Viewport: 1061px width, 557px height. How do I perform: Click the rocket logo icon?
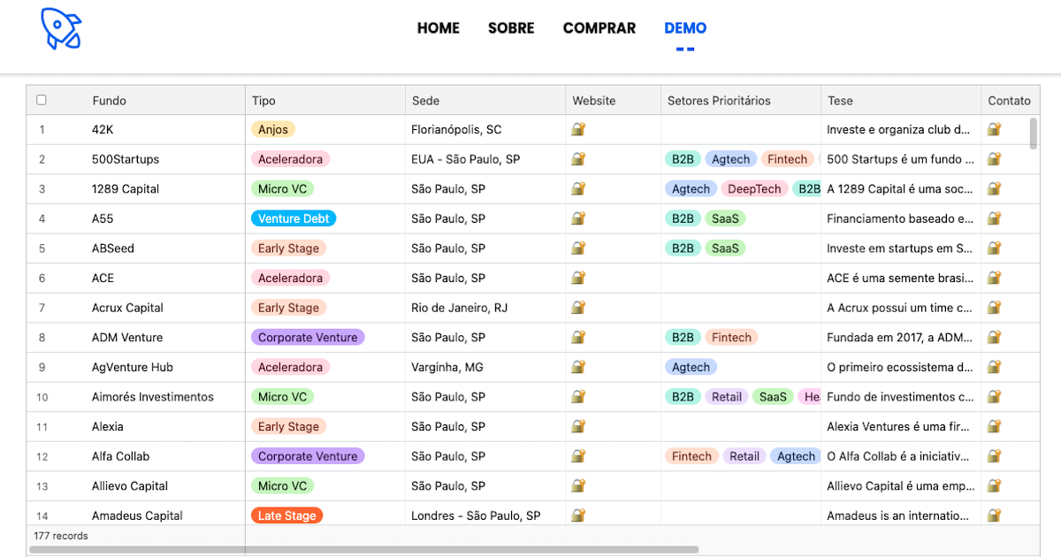click(x=61, y=28)
